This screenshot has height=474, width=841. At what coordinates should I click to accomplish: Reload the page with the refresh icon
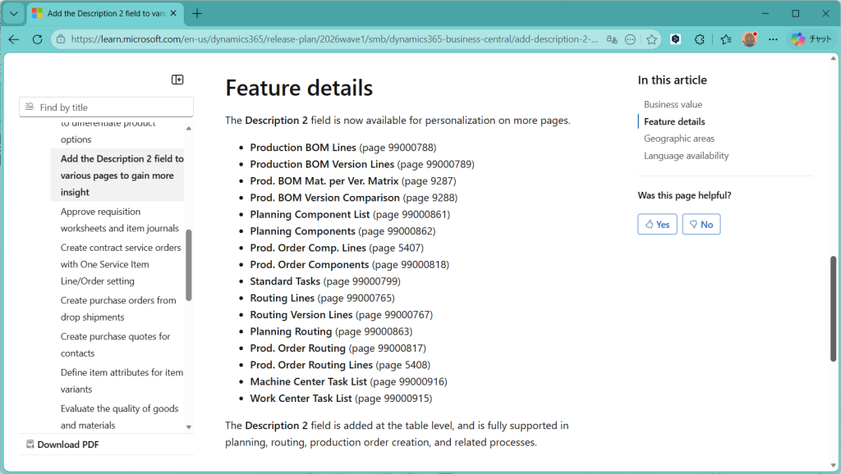37,39
